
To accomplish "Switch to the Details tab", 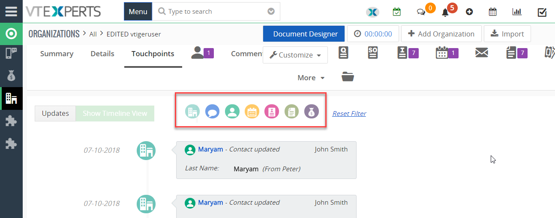I will point(102,54).
